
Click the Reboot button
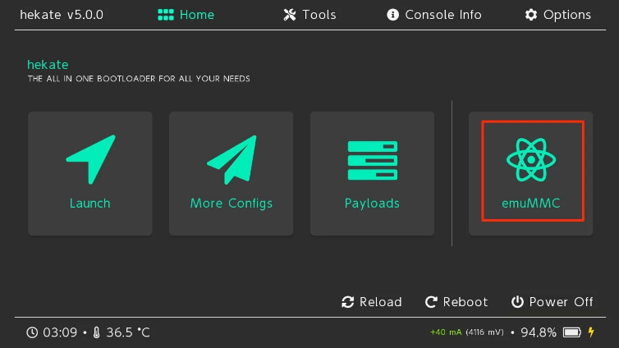(x=456, y=302)
